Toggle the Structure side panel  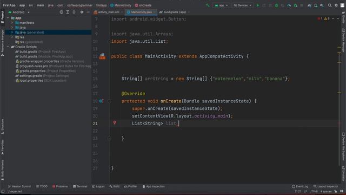[2, 127]
